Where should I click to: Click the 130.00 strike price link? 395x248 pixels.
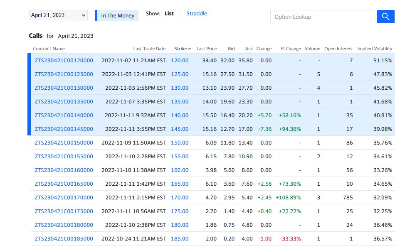[x=180, y=88]
